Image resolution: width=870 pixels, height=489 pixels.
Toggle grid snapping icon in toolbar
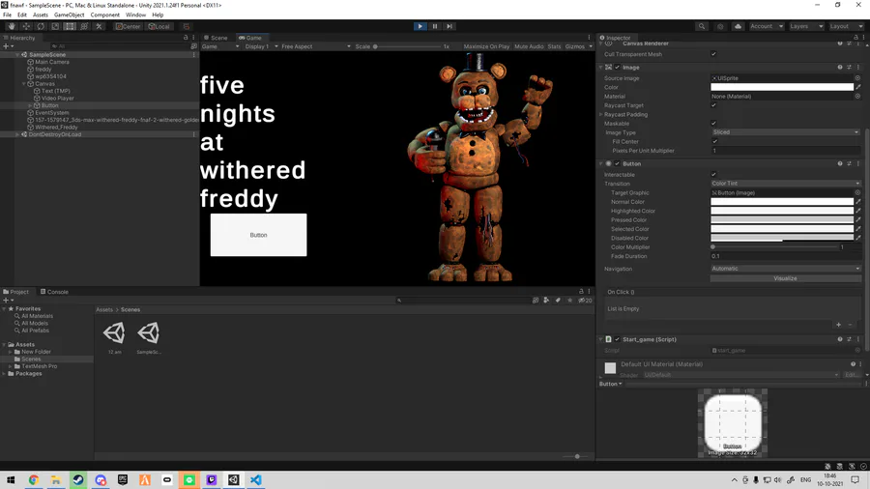click(187, 26)
